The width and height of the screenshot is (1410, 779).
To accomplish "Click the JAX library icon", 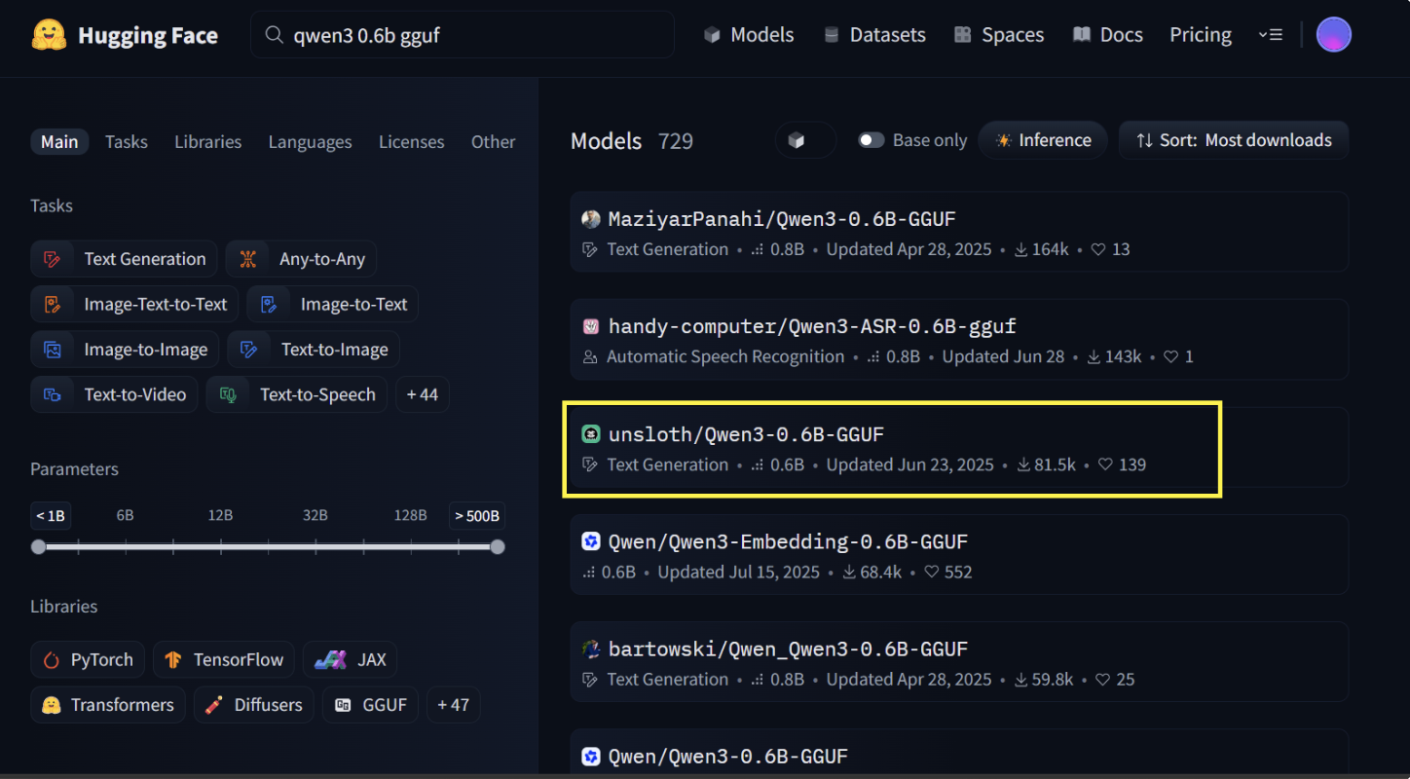I will tap(330, 659).
